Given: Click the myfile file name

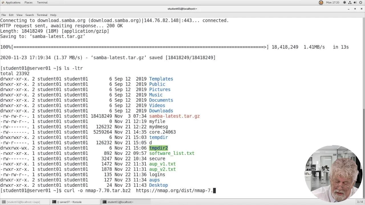Looking at the screenshot, I should tap(157, 121).
